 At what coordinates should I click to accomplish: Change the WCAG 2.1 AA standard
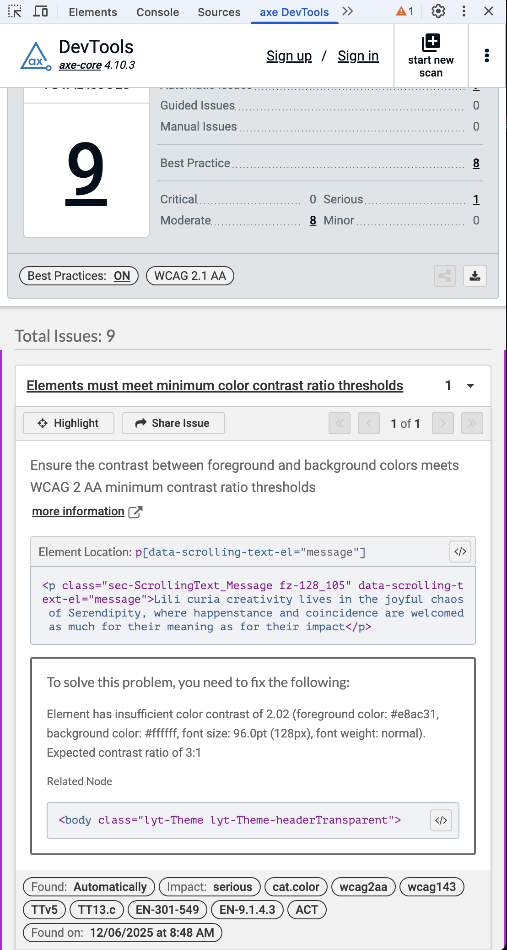click(190, 276)
